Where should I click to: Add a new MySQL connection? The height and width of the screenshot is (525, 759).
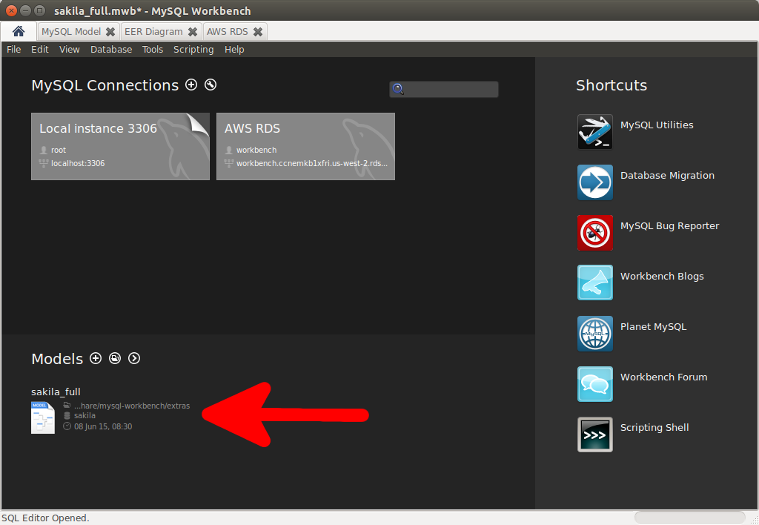(192, 85)
